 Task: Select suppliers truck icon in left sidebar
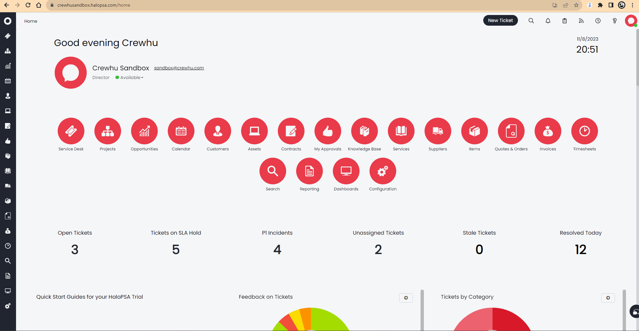pyautogui.click(x=8, y=186)
